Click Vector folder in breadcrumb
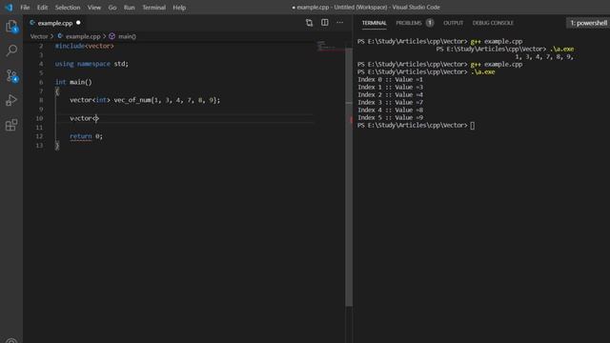 point(39,36)
